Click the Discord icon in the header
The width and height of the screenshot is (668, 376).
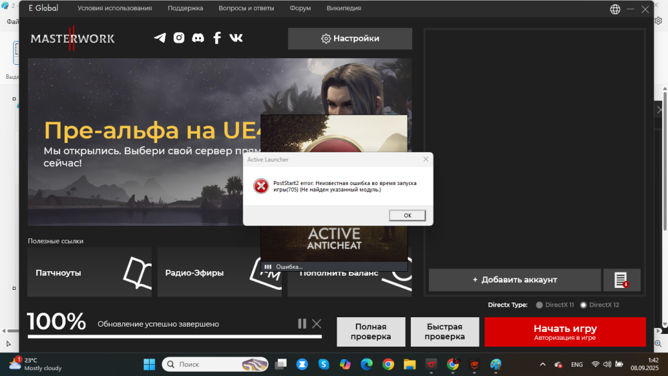point(198,38)
